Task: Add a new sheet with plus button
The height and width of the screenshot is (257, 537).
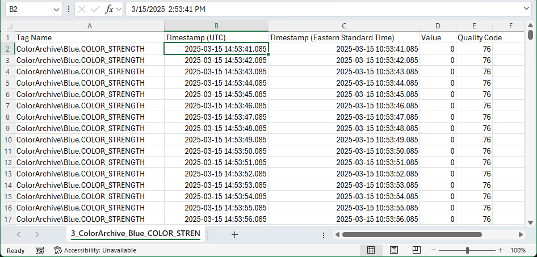Action: click(234, 234)
